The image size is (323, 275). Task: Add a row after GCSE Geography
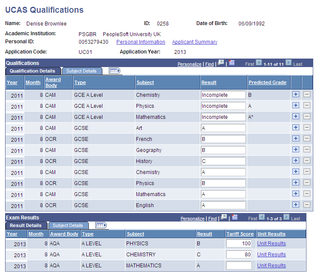[x=296, y=149]
